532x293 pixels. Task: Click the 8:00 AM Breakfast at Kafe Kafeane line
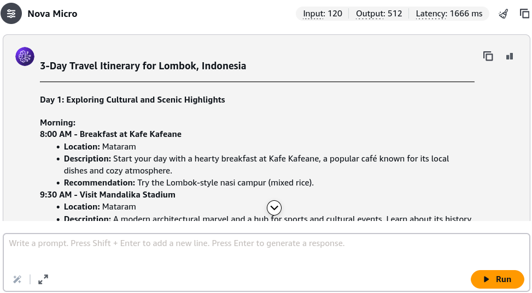[110, 134]
